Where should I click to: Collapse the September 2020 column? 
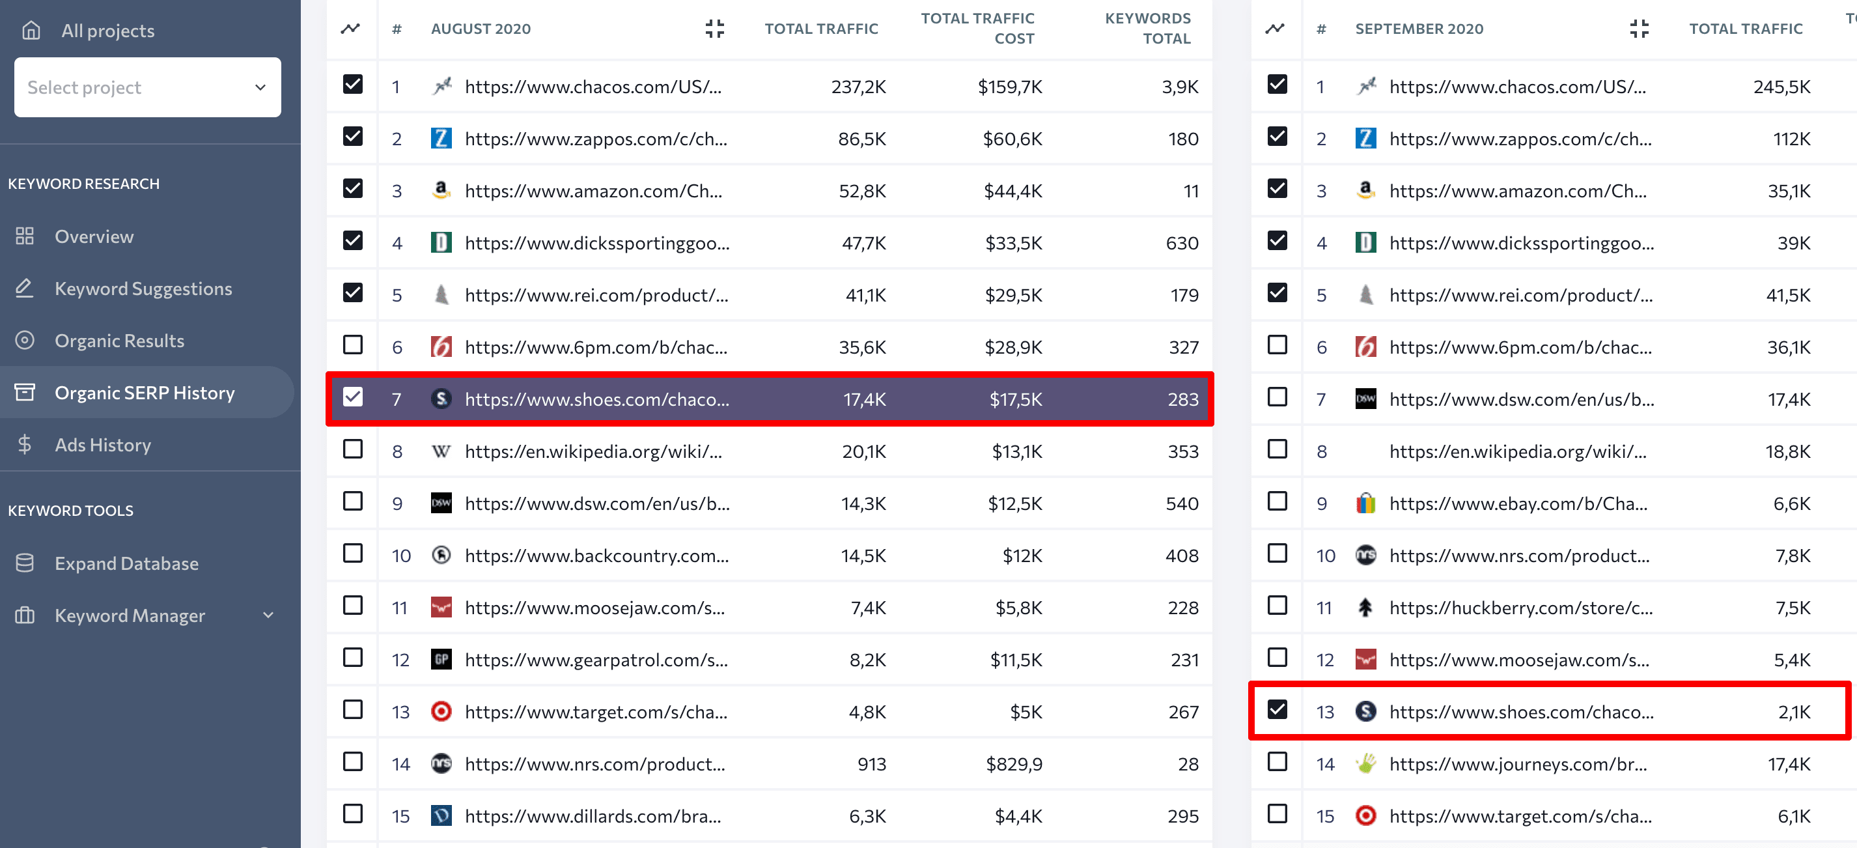pyautogui.click(x=1640, y=29)
